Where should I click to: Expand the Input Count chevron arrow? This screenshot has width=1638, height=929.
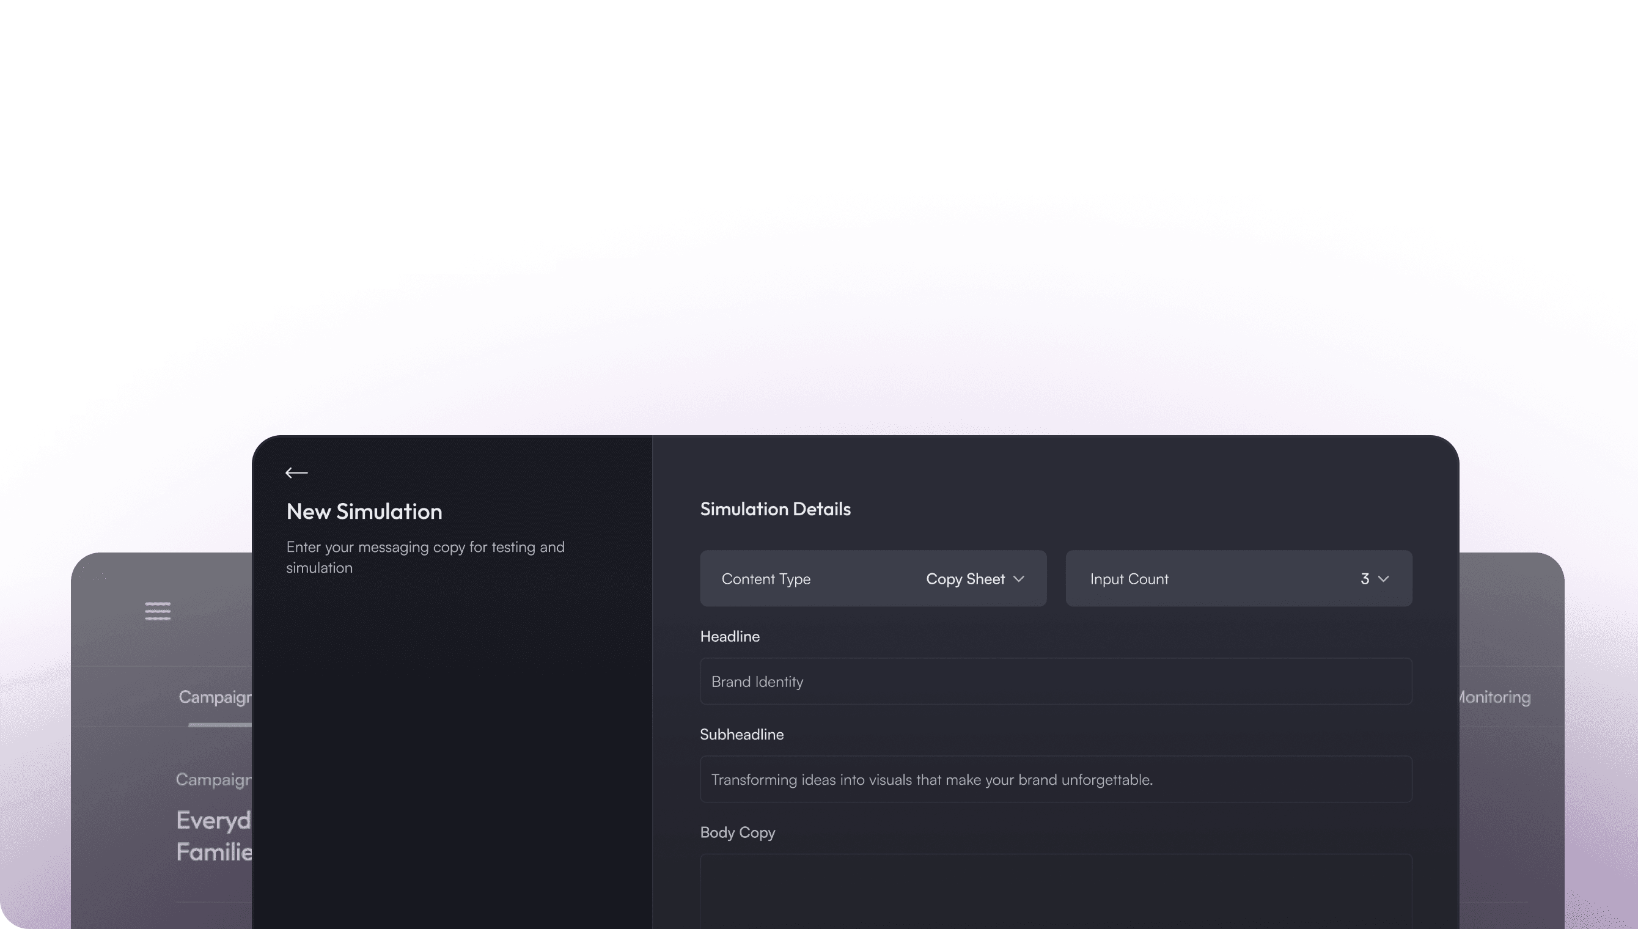point(1384,579)
